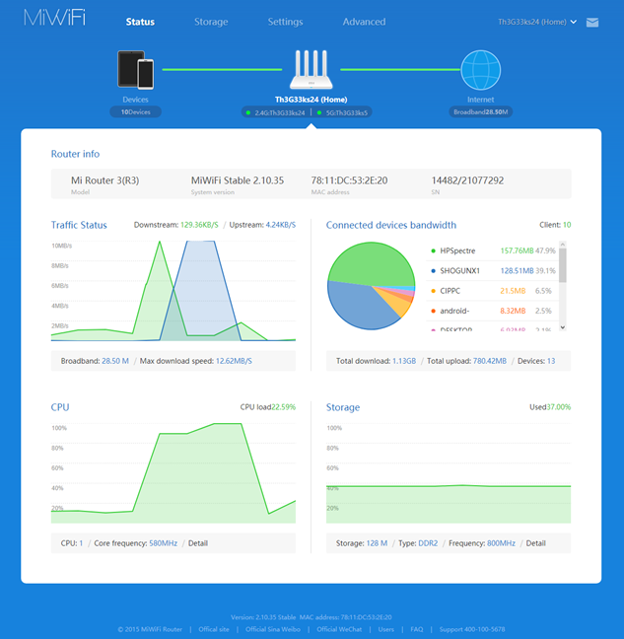Viewport: 624px width, 639px height.
Task: Click the android- device row
Action: click(493, 311)
